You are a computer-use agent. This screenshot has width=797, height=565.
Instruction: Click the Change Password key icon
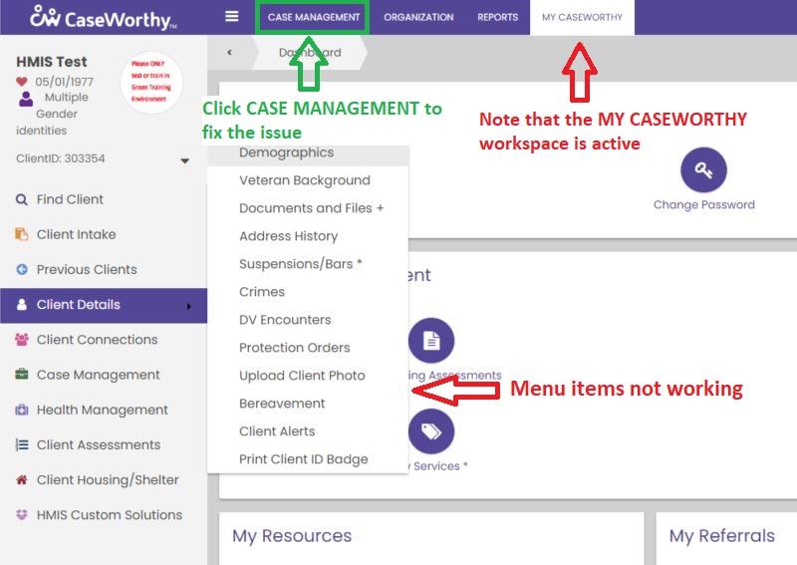703,169
